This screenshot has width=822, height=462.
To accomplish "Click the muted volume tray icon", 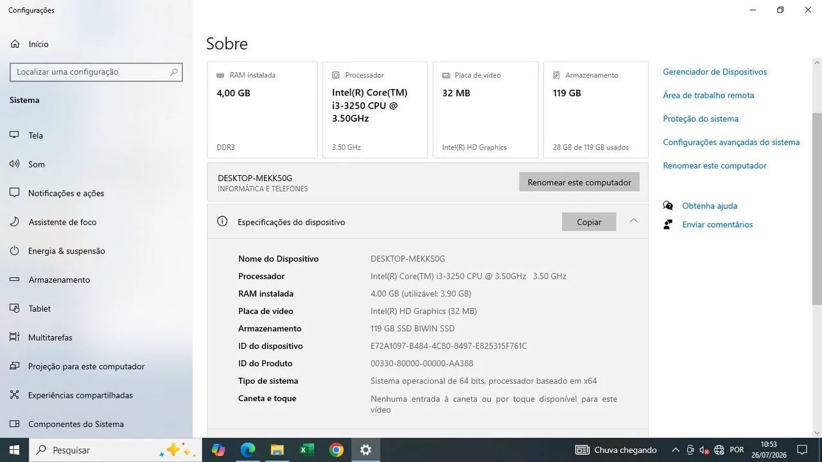I will [704, 450].
